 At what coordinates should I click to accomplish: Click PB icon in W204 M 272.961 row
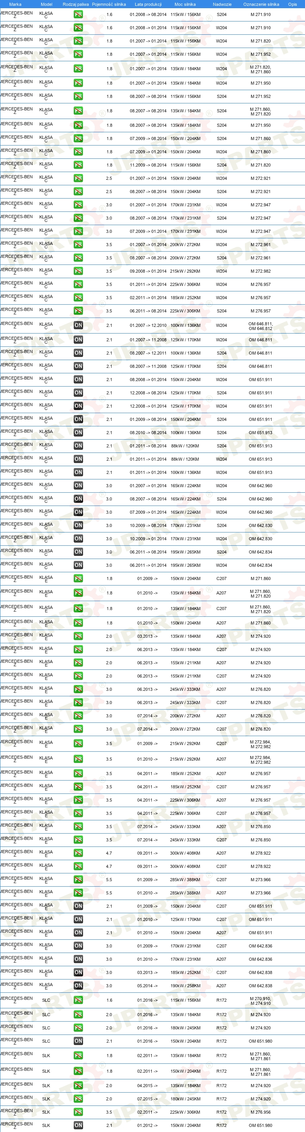78,245
